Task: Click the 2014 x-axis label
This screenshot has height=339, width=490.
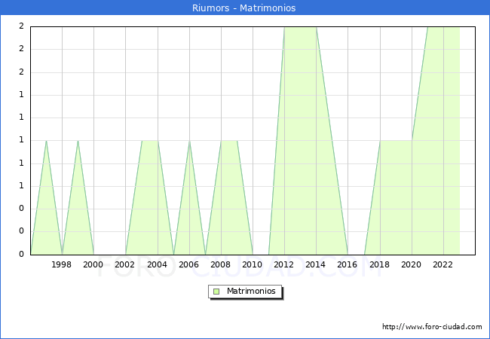Action: 315,264
